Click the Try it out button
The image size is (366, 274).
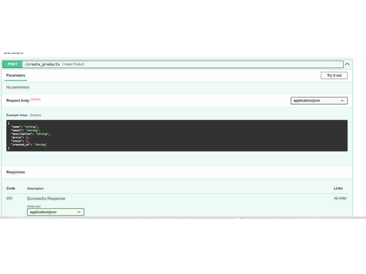click(x=334, y=76)
